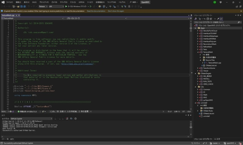Screen dimensions: 243x145
Task: Open the gnu.org licenses URL in code
Action: 77,64
